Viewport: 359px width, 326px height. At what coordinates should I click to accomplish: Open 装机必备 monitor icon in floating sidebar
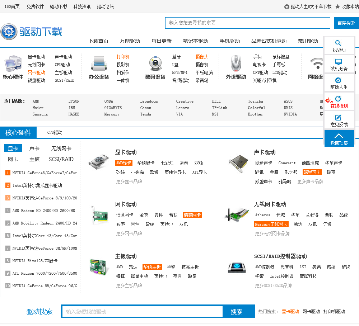click(x=338, y=62)
